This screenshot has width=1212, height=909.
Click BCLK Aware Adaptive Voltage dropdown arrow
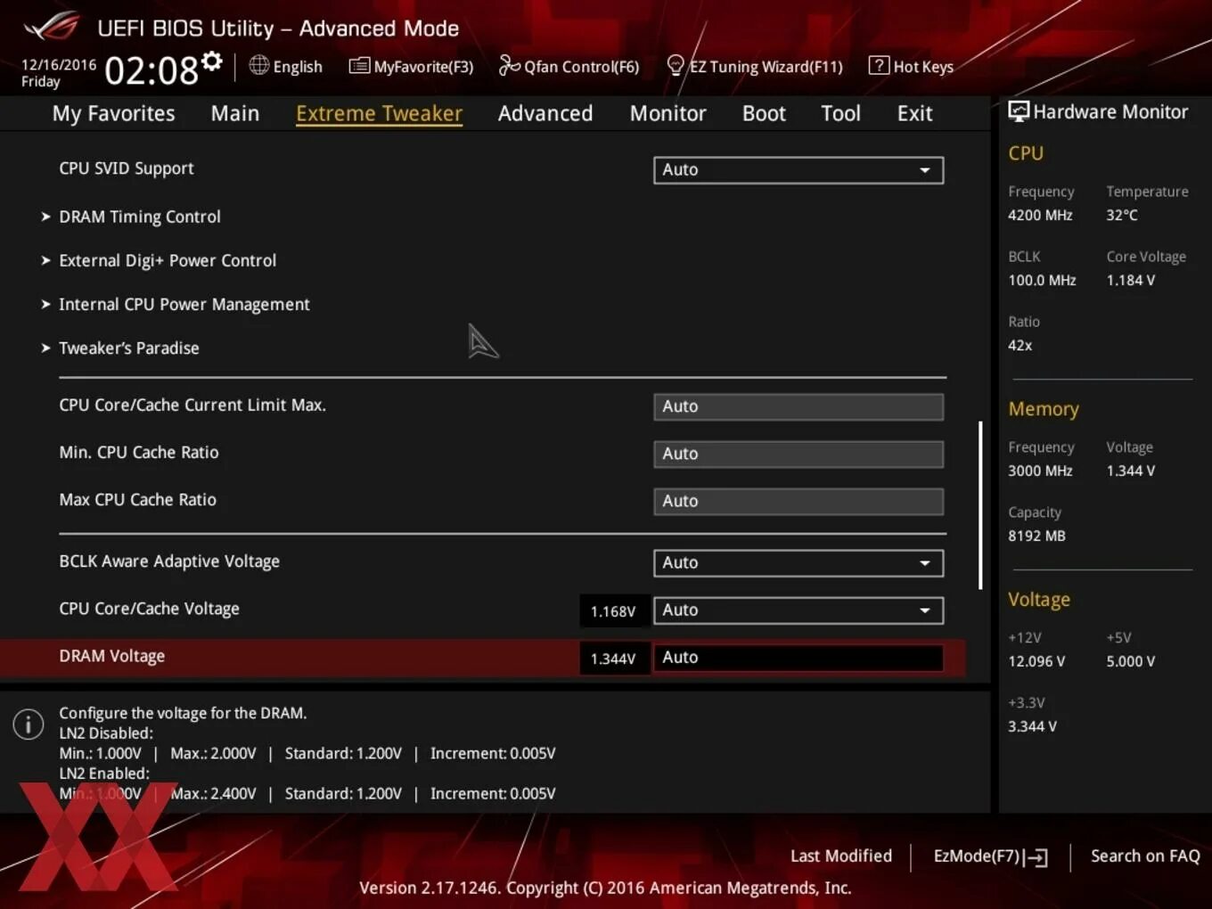pos(925,563)
